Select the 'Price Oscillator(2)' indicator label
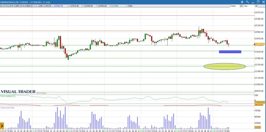Viewport: 266px width, 132px height. 8,96
